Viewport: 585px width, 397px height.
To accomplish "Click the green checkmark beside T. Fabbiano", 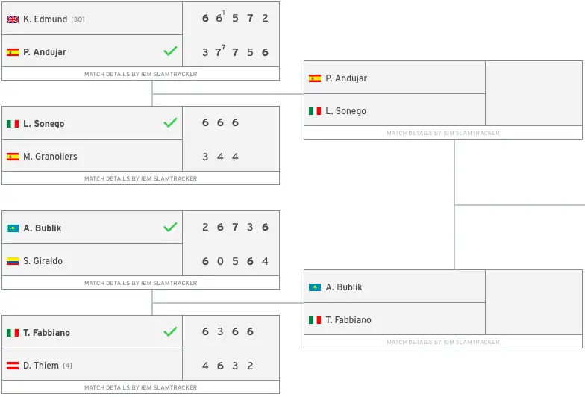I will point(170,331).
